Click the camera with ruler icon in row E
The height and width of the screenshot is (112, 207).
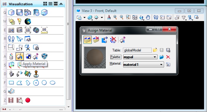(x=44, y=30)
